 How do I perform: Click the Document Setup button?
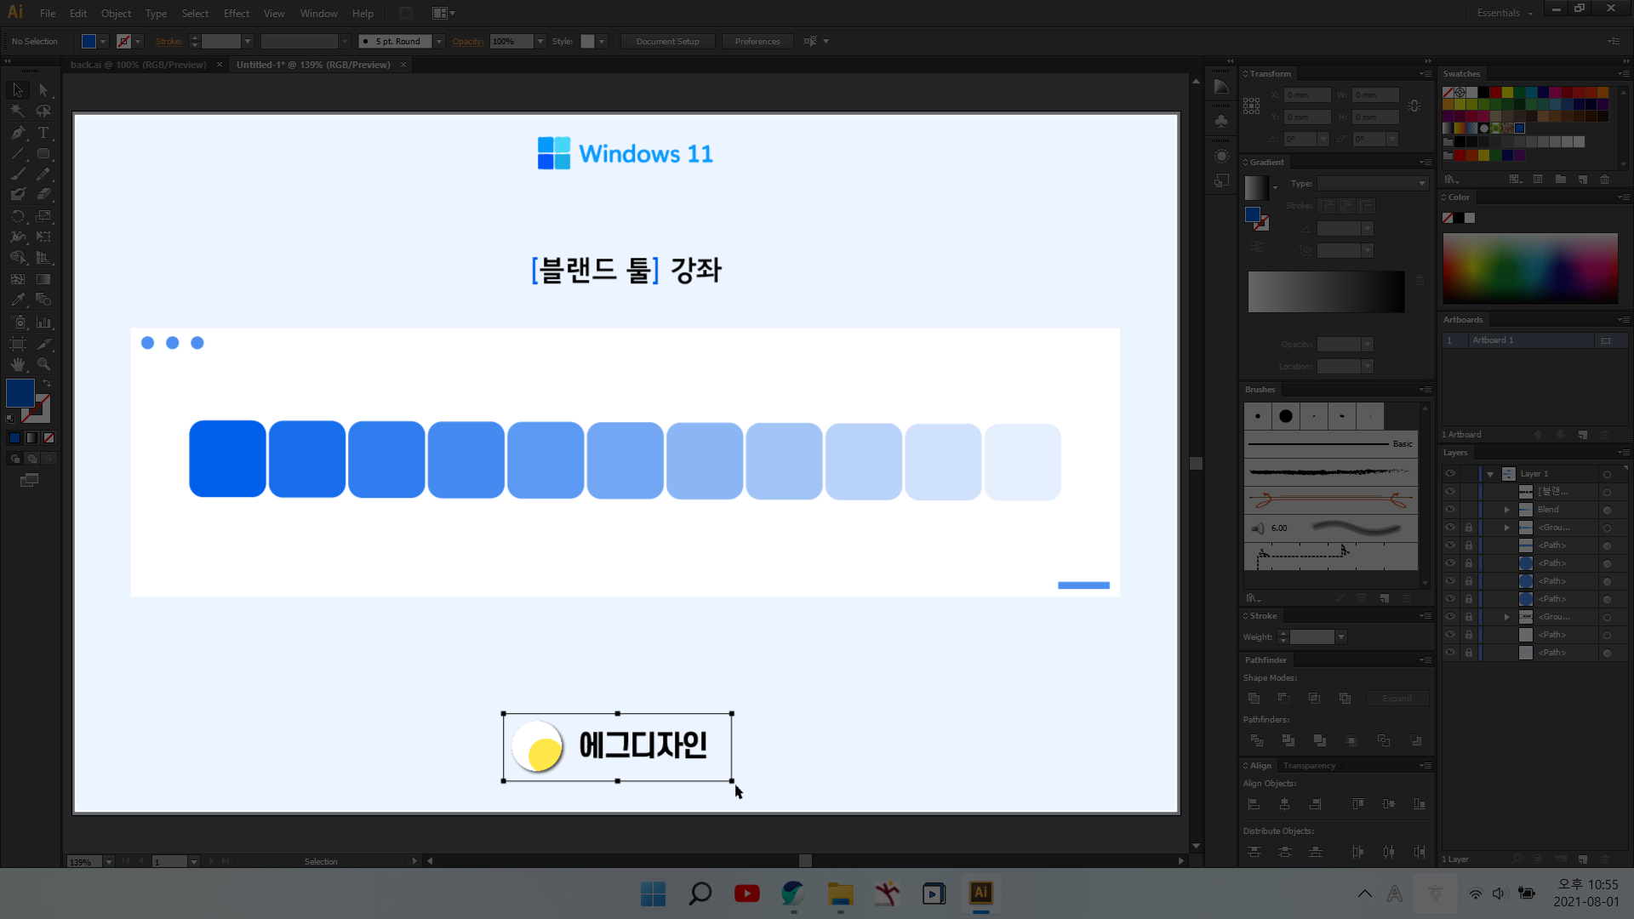tap(667, 42)
